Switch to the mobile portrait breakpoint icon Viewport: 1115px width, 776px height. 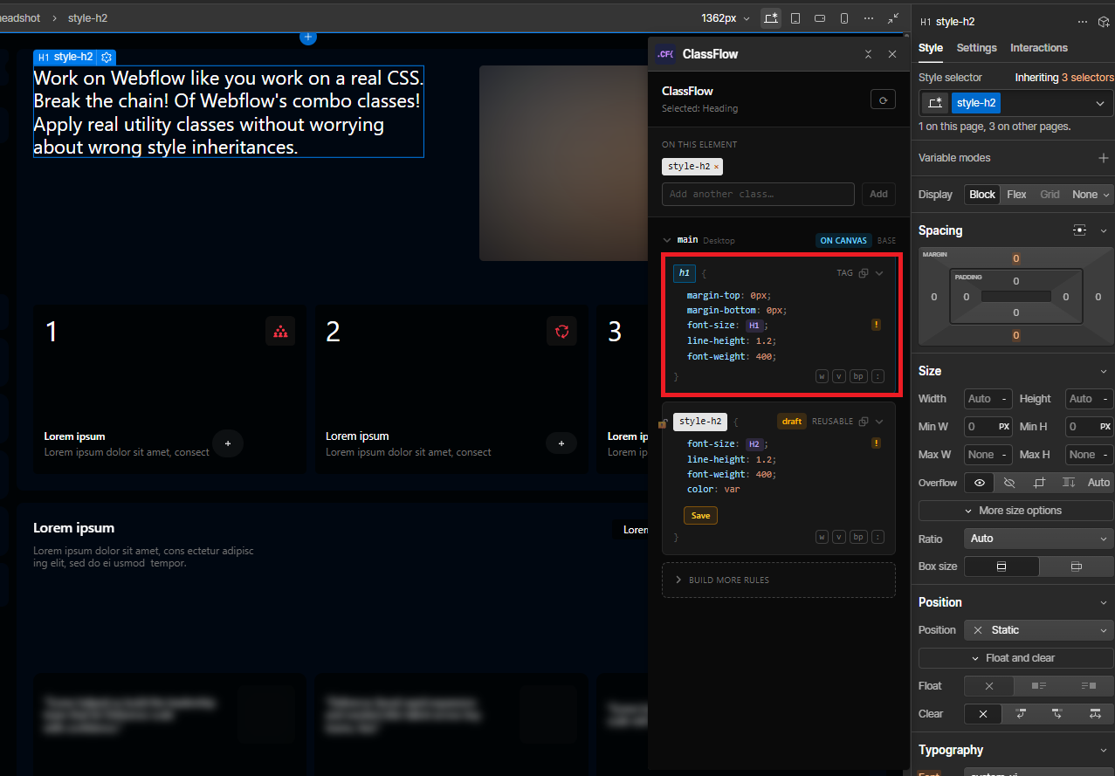844,17
